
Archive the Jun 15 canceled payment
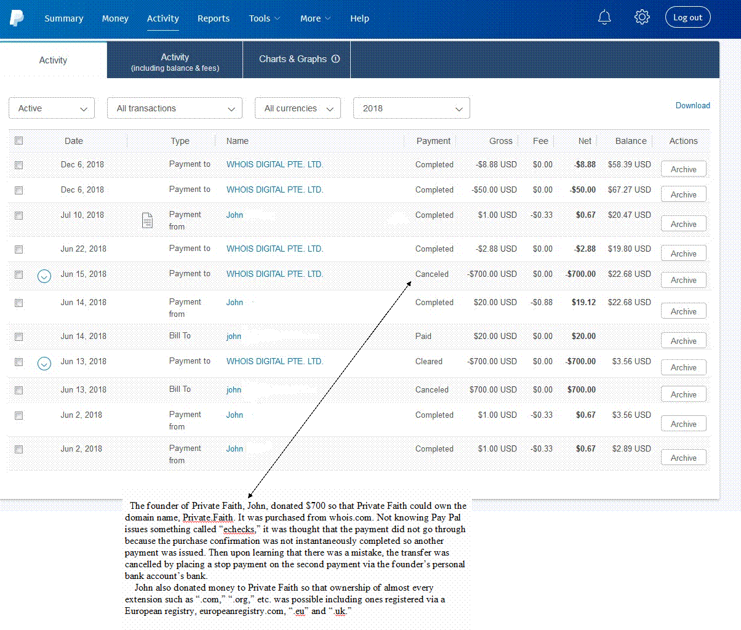click(x=684, y=280)
